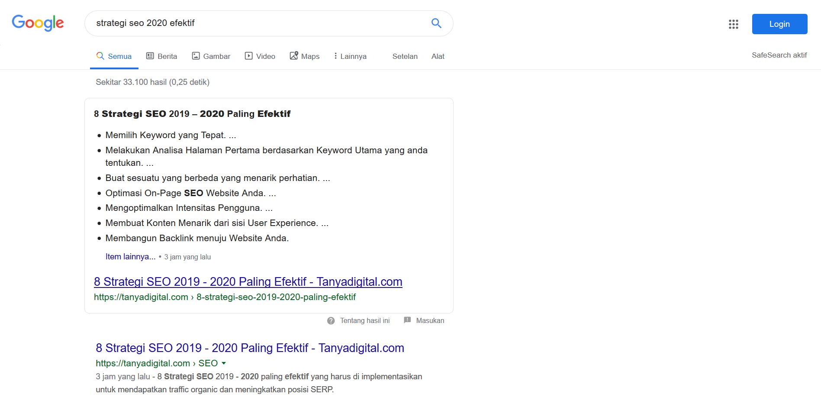Image resolution: width=821 pixels, height=407 pixels.
Task: Click the question mark icon for Tentang hasil ini
Action: coord(331,321)
